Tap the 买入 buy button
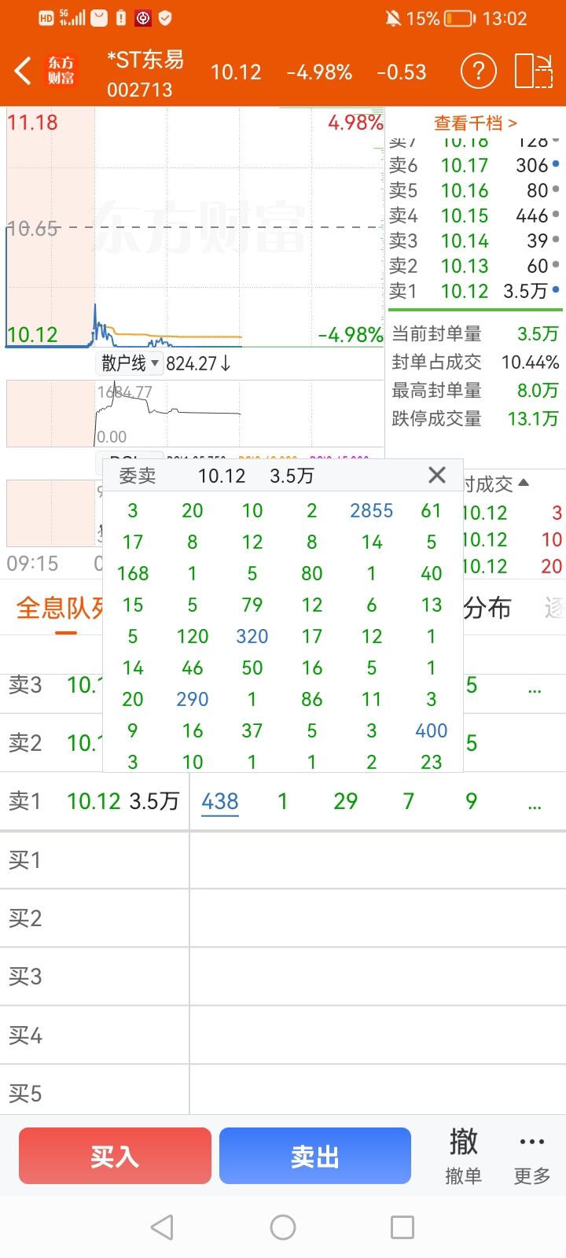 (x=115, y=1156)
